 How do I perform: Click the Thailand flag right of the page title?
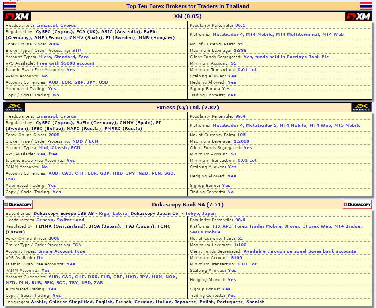pos(366,6)
